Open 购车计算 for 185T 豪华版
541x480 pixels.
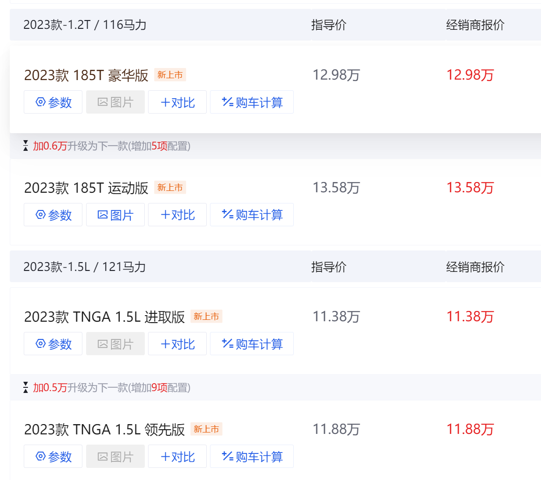[251, 102]
